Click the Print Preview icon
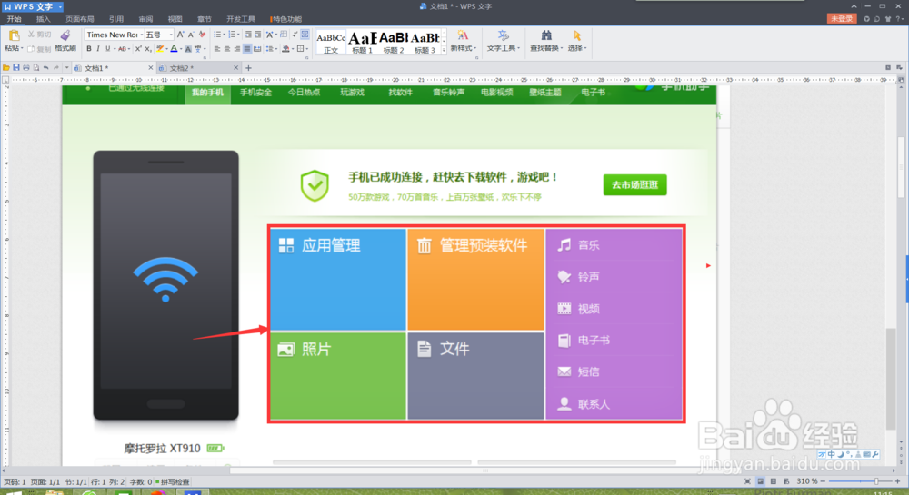This screenshot has height=495, width=909. pos(36,68)
